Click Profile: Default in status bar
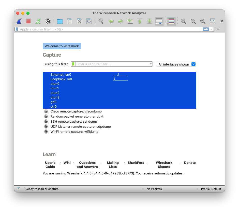The height and width of the screenshot is (211, 239). (x=211, y=189)
